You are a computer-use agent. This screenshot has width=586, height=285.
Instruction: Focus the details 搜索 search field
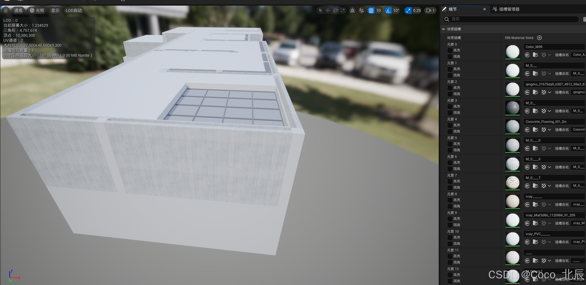(511, 19)
